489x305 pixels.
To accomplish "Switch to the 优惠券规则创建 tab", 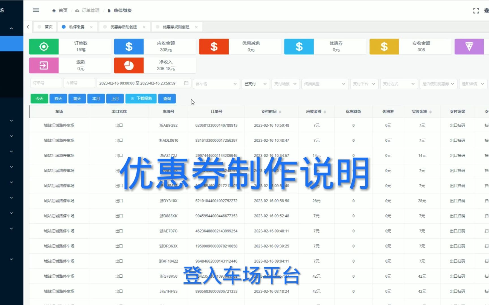I will click(176, 27).
